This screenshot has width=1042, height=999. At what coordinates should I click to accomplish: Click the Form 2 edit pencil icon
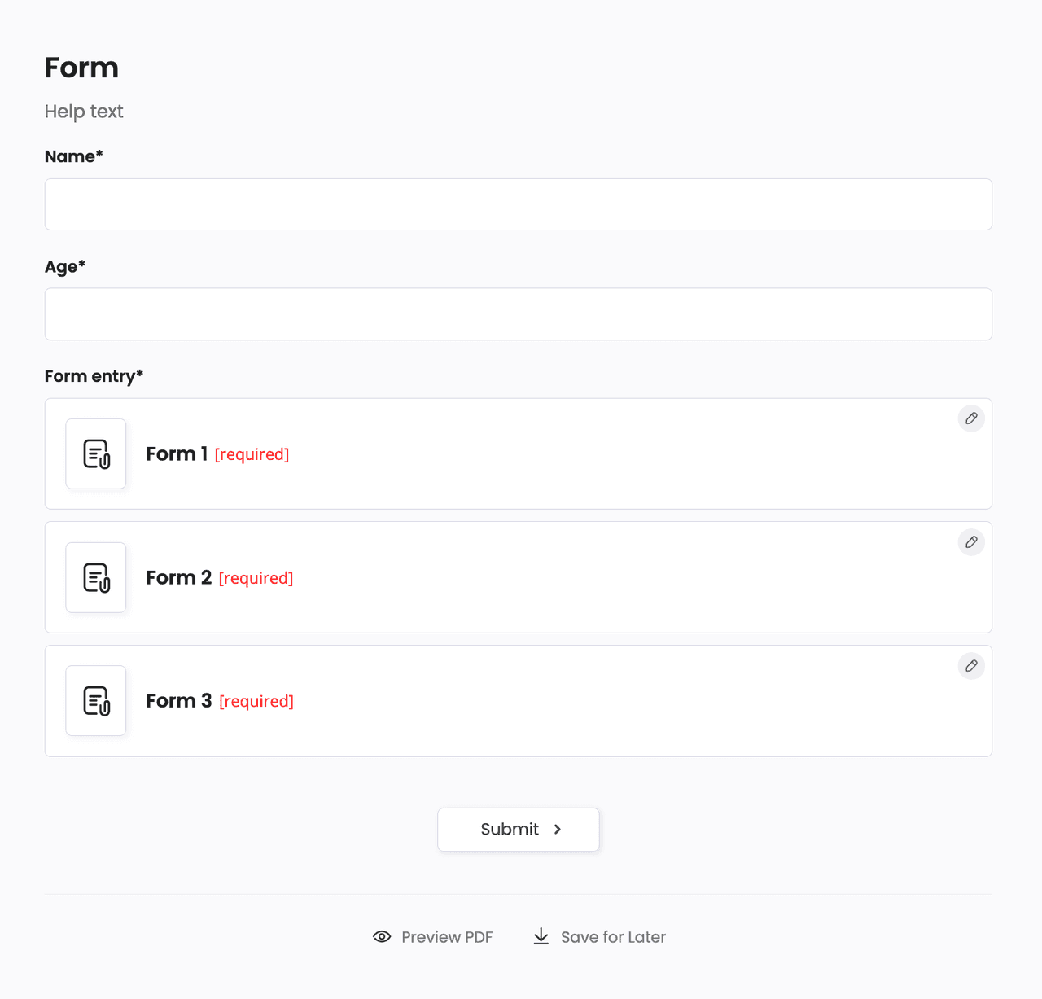pyautogui.click(x=971, y=542)
